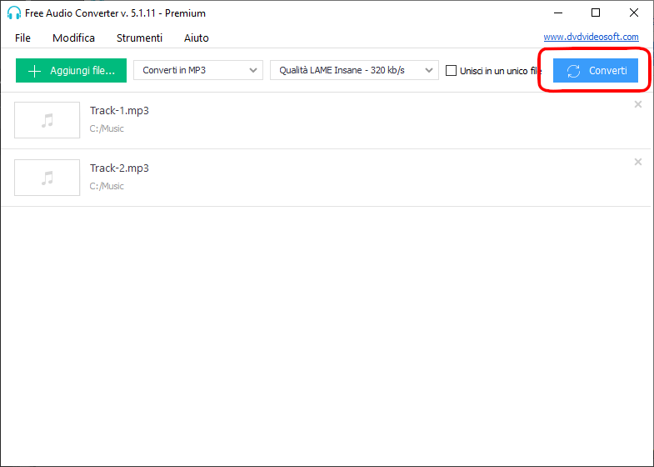Enable Unisci in un unico file checkbox
Image resolution: width=654 pixels, height=467 pixels.
[x=451, y=71]
